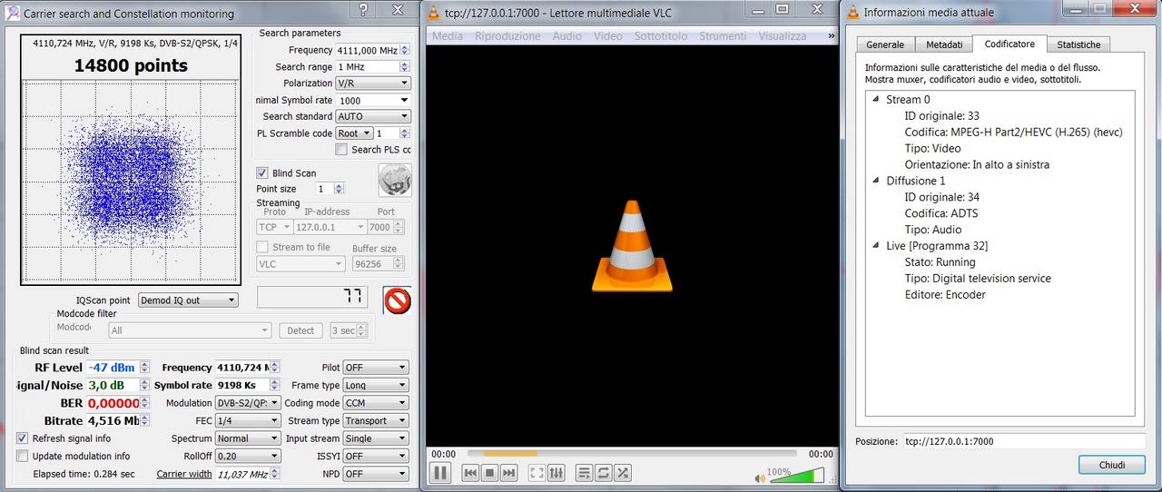Viewport: 1162px width, 492px height.
Task: Select Codifica MPEG-H Part2/HEVC row
Action: (x=1013, y=132)
